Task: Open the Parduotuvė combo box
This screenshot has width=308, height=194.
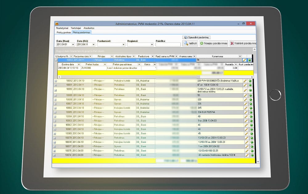Action: pyautogui.click(x=124, y=45)
